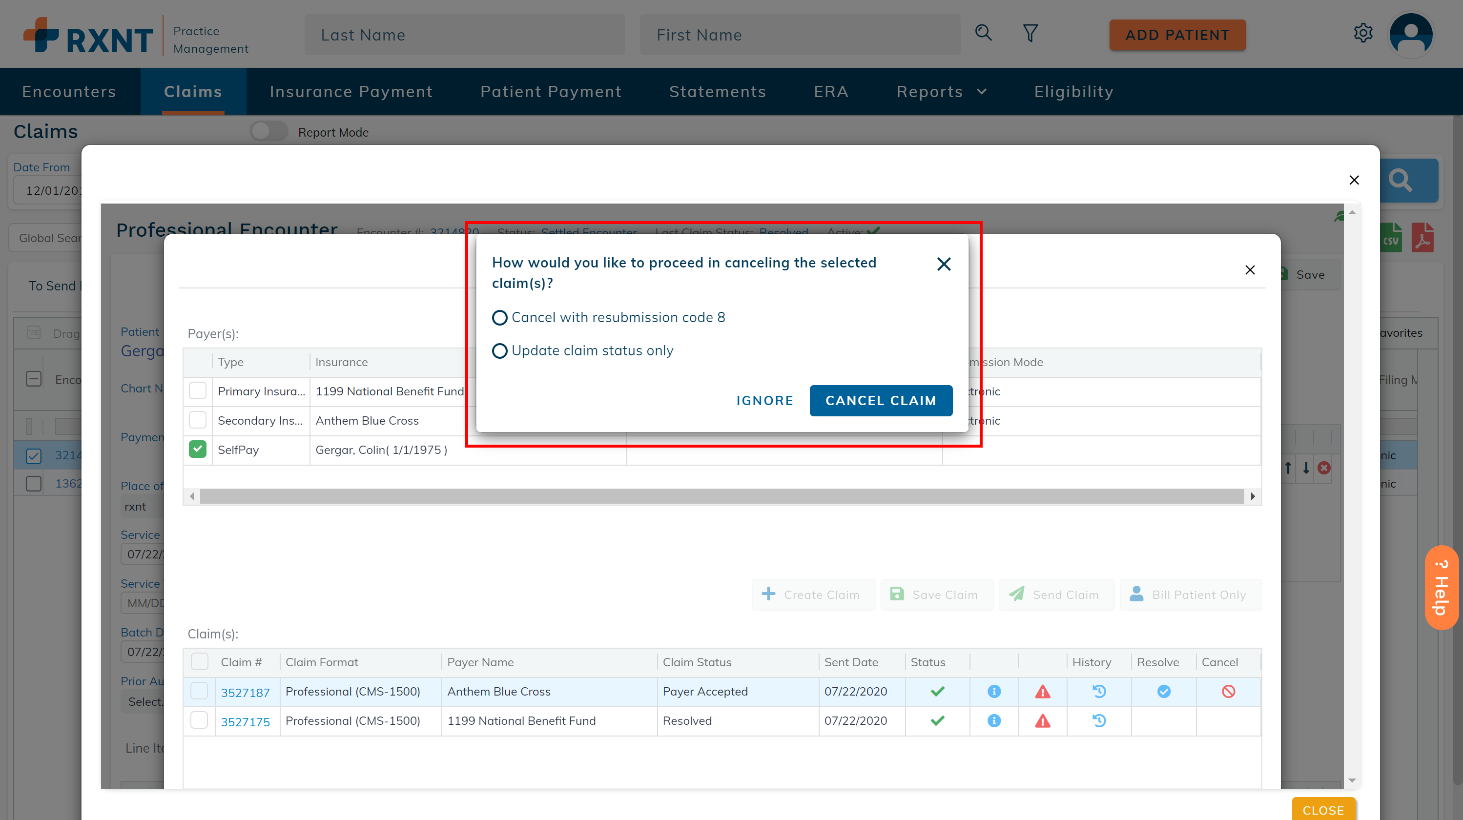Toggle the SelfPay payer checkbox
Viewport: 1463px width, 820px height.
198,449
